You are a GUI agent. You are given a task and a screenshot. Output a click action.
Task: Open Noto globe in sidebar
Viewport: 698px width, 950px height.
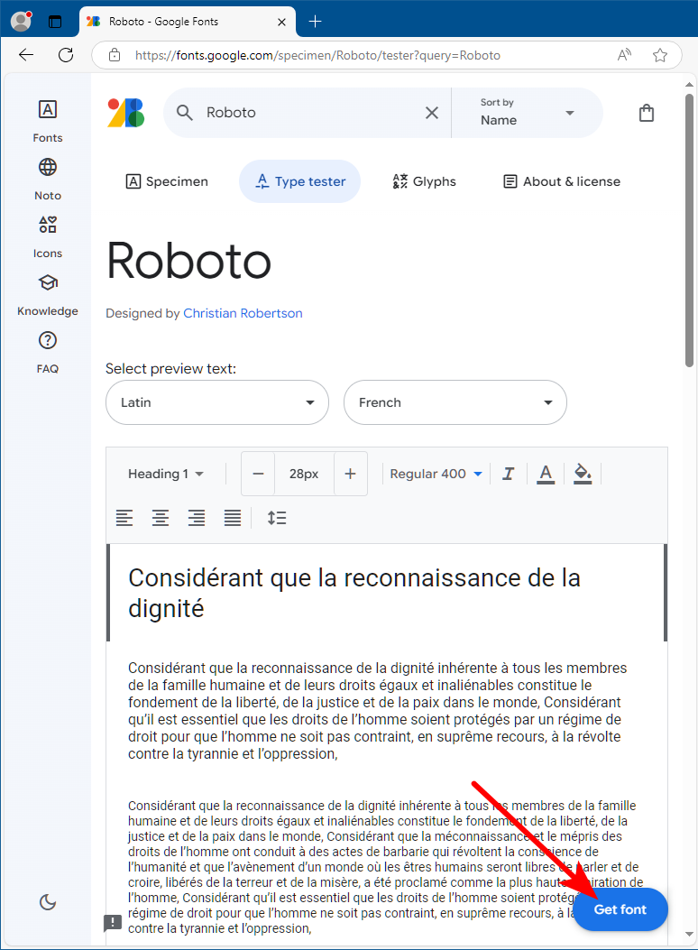tap(48, 178)
